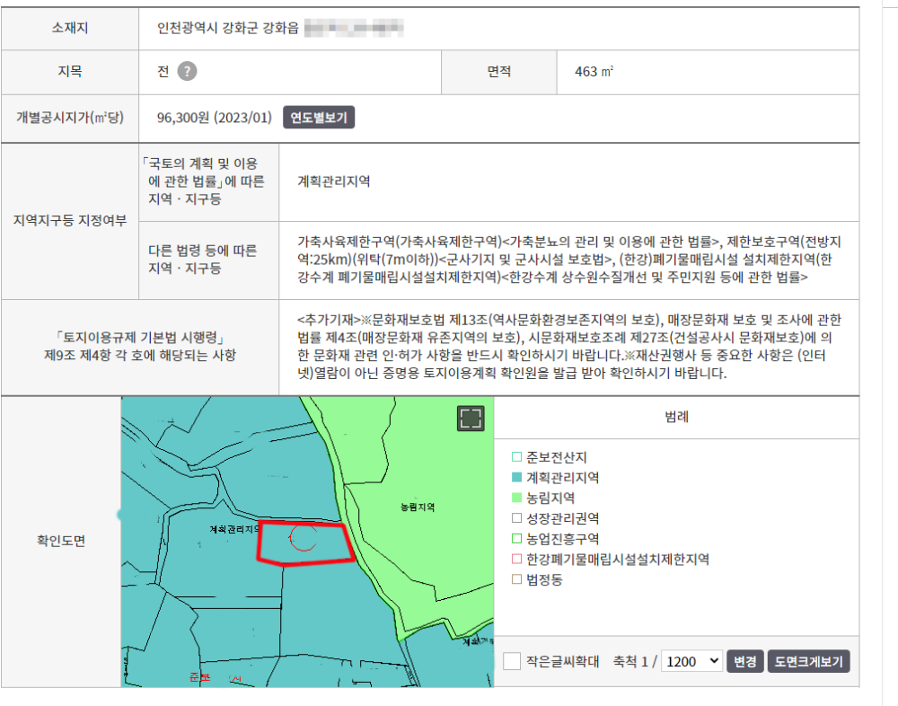Click the 면적 value 463 ㎡
Image resolution: width=898 pixels, height=706 pixels.
click(594, 73)
